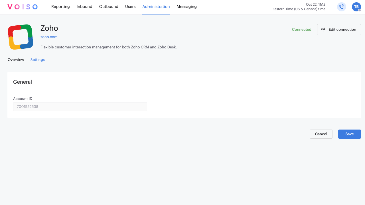
Task: Click the Cancel button
Action: click(321, 134)
